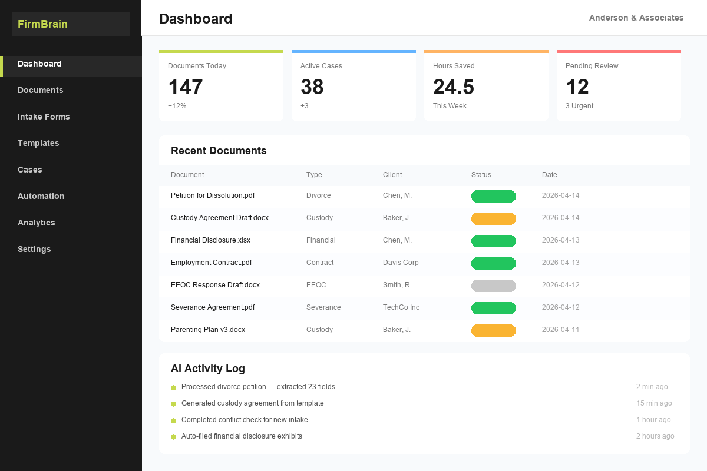
Task: Open the Templates section
Action: pos(38,143)
